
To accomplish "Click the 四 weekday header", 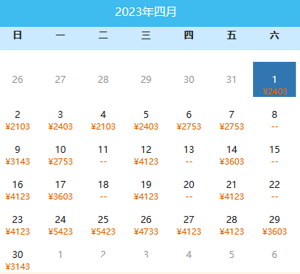I will point(189,35).
